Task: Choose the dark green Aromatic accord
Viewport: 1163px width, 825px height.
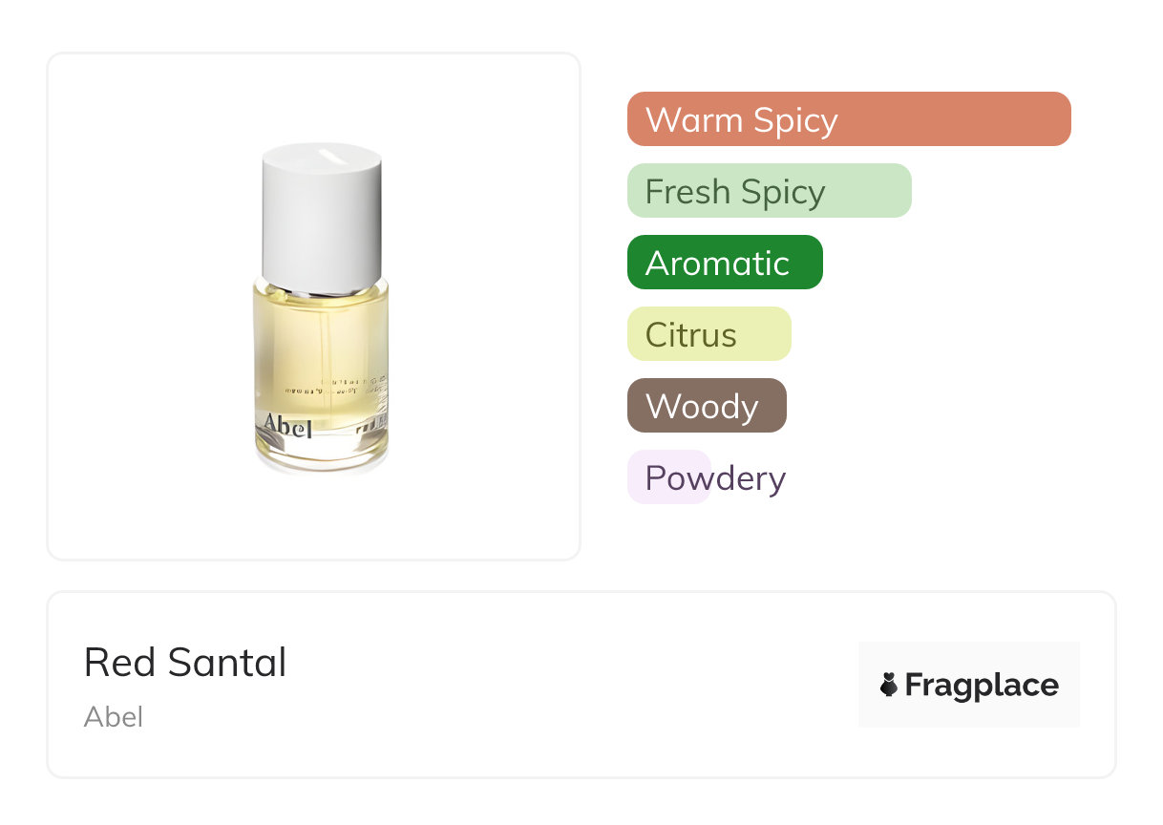Action: [x=725, y=263]
